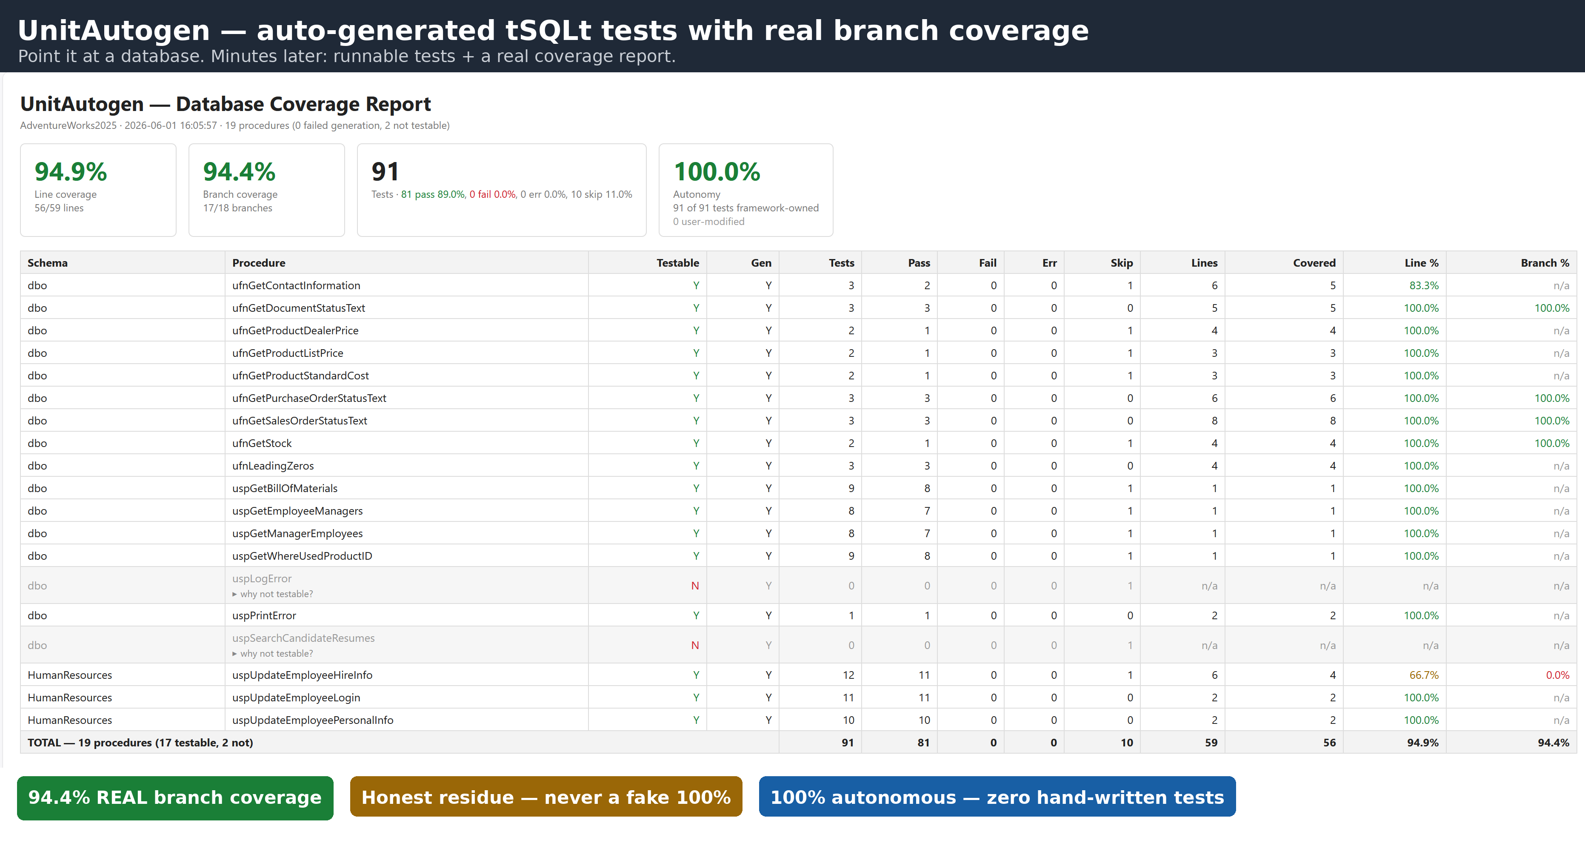Click the red 0.0% branch value for uspUpdateEmployeeHireInfo
The width and height of the screenshot is (1585, 857).
pos(1557,675)
